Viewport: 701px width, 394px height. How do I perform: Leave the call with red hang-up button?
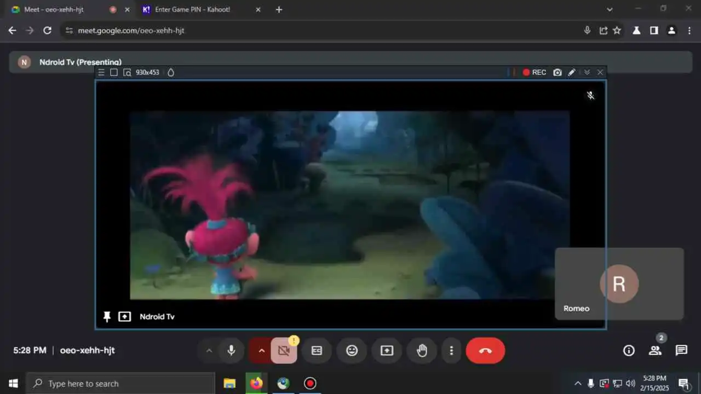[485, 351]
